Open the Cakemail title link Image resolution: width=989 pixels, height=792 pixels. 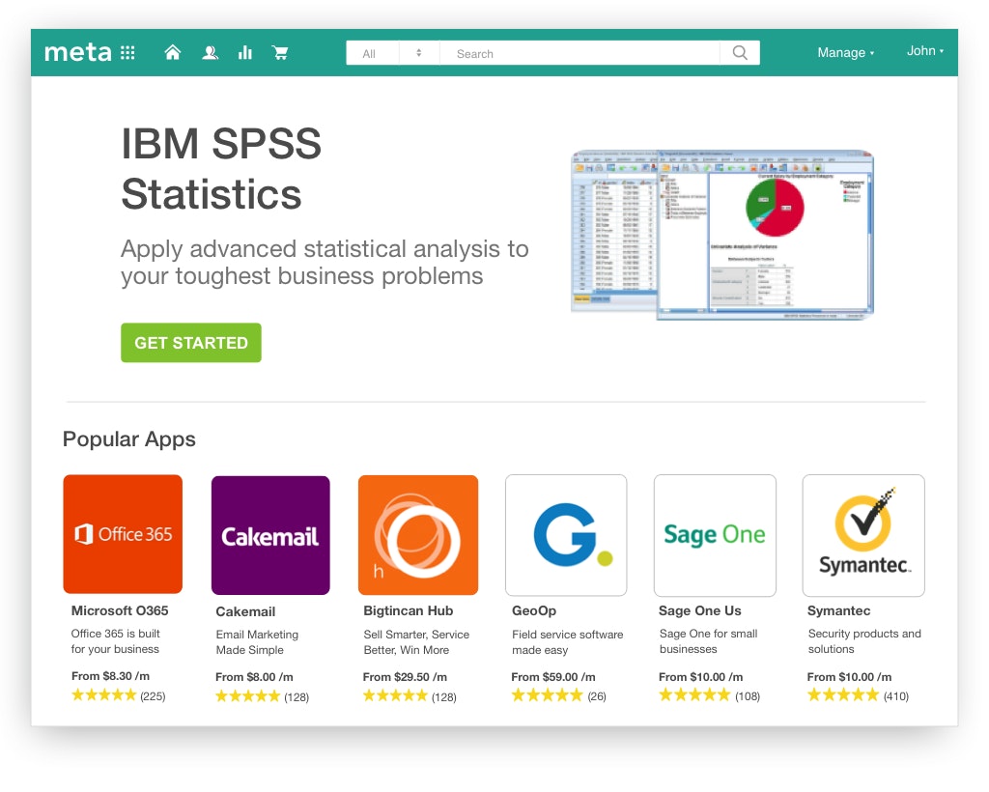[x=245, y=611]
